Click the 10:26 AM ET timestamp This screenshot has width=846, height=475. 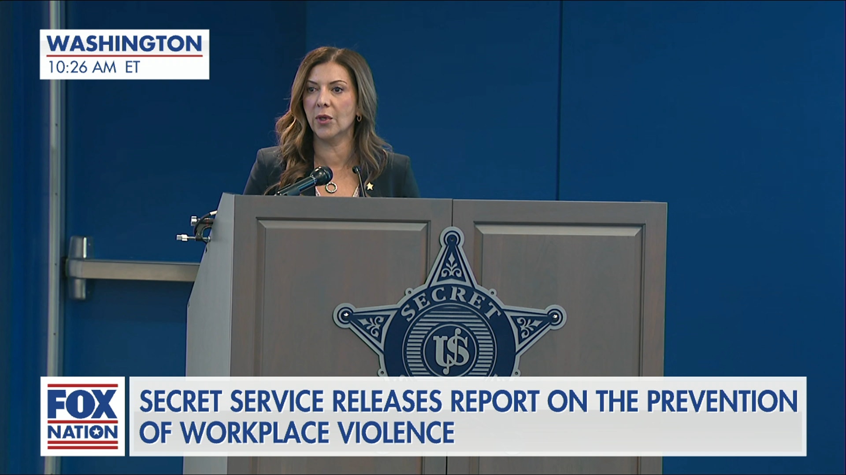click(94, 67)
